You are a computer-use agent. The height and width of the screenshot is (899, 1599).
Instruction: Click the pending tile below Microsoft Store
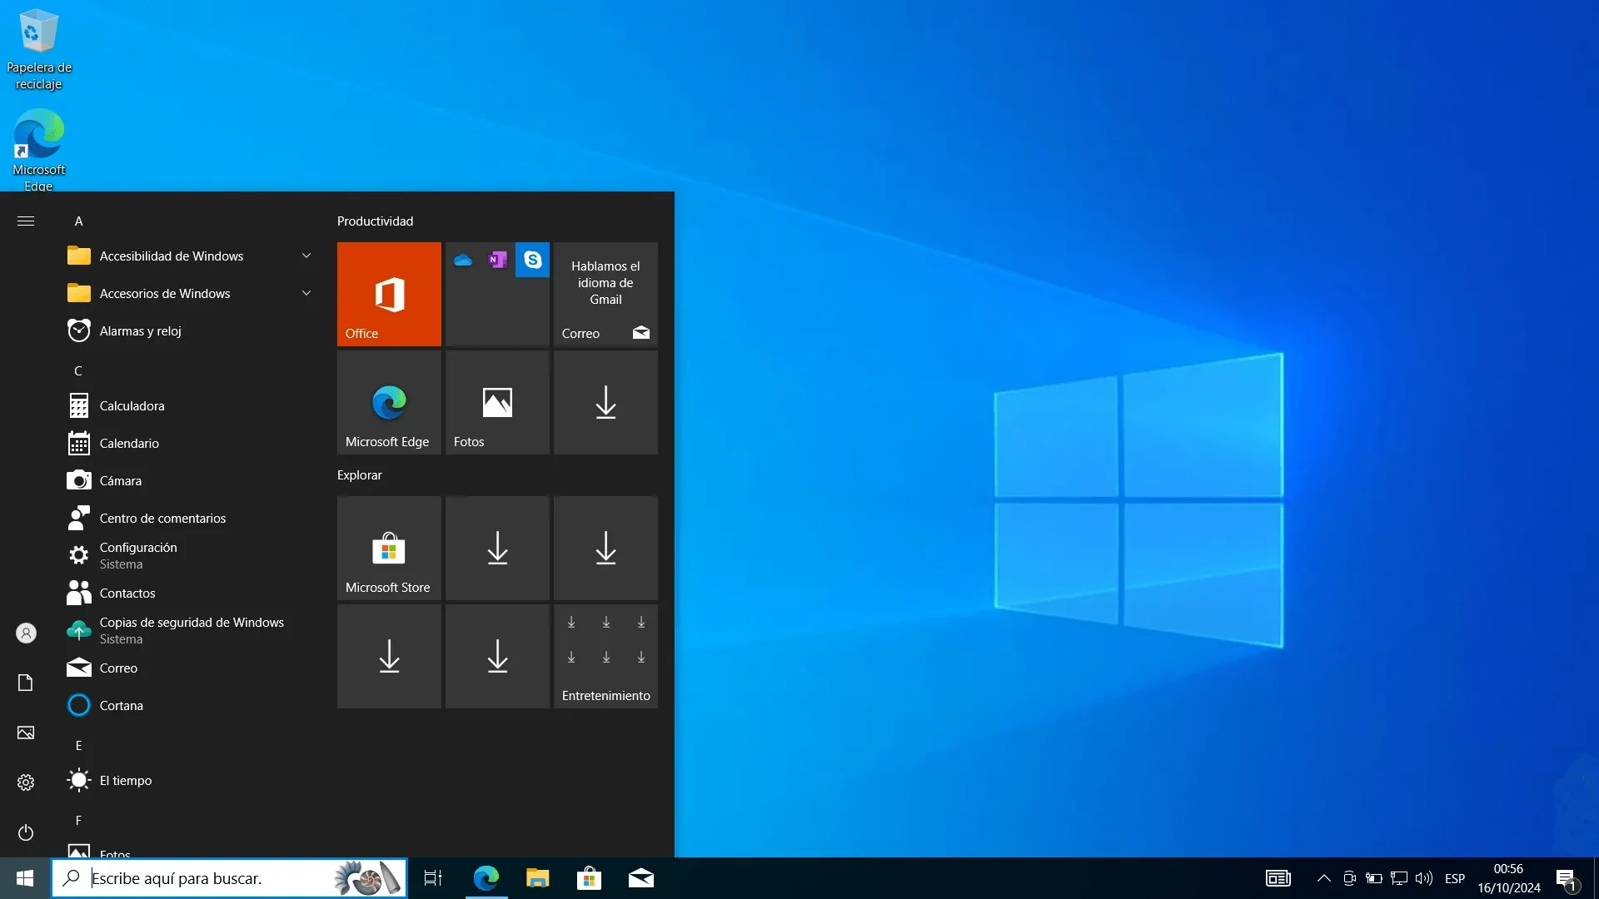pos(389,656)
